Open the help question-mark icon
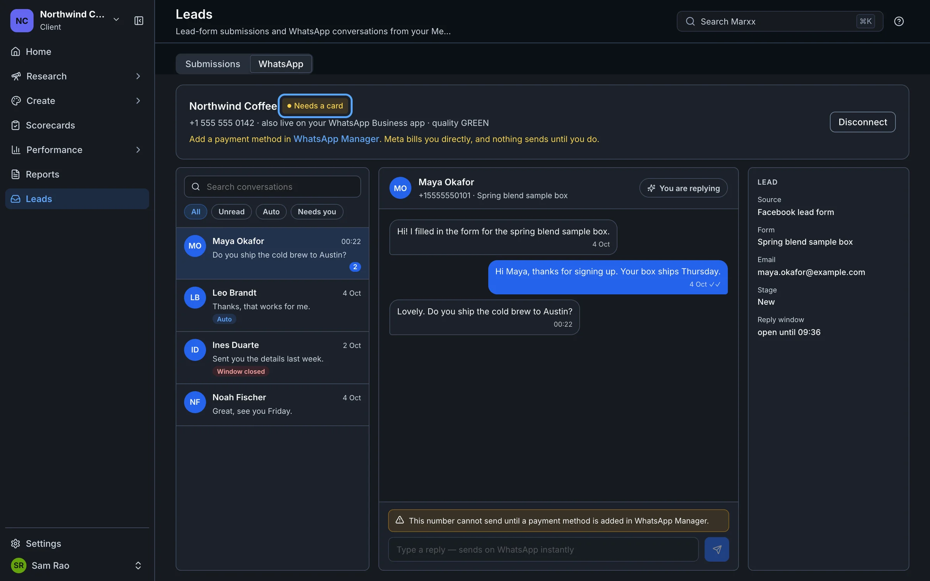The width and height of the screenshot is (930, 581). point(899,21)
